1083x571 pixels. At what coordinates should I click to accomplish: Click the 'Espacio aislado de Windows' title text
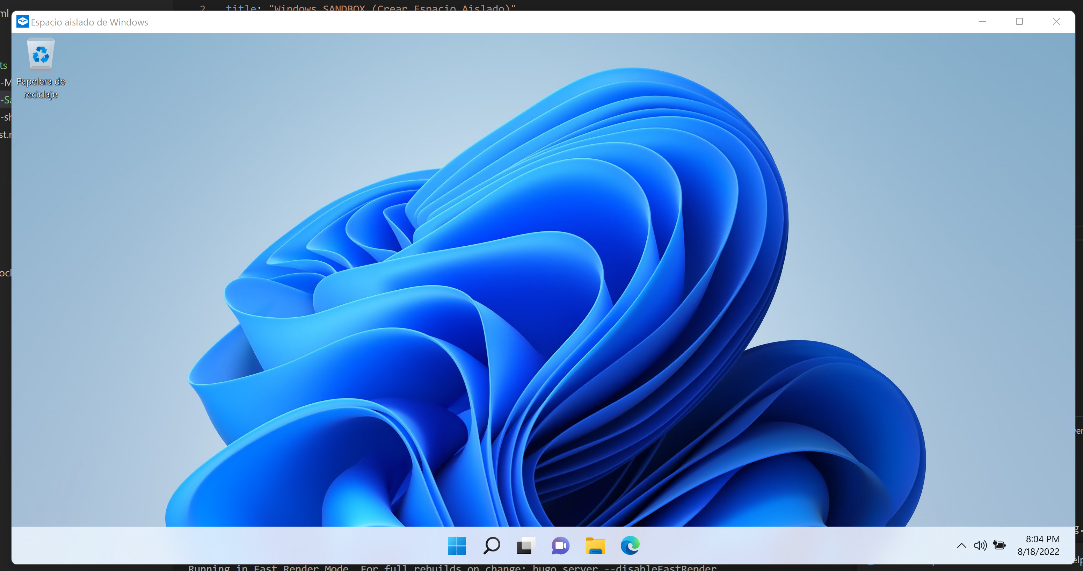[89, 22]
